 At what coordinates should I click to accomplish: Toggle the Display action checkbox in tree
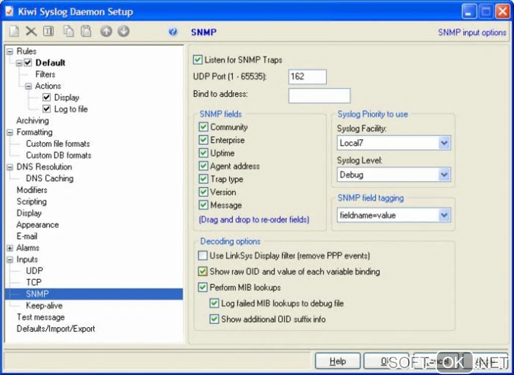click(46, 97)
